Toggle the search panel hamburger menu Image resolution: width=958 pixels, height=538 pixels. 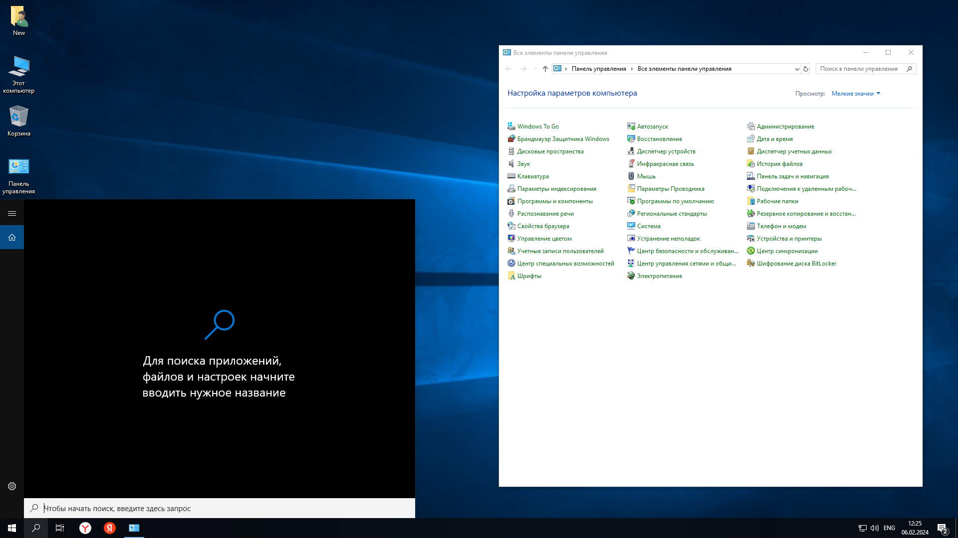coord(12,213)
